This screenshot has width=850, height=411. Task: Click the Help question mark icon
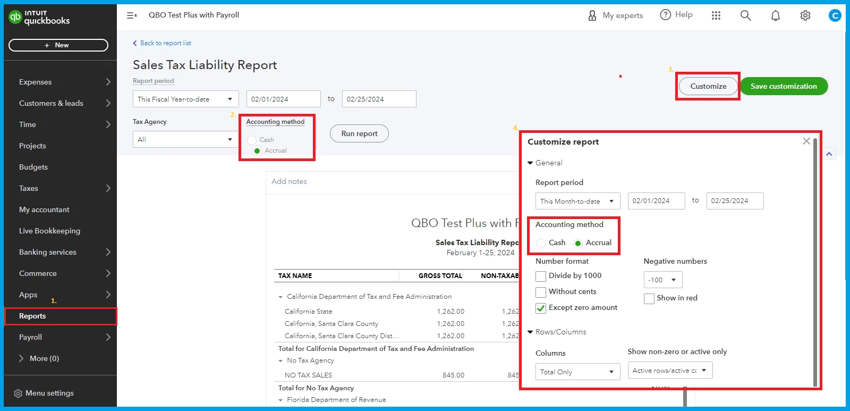[665, 15]
